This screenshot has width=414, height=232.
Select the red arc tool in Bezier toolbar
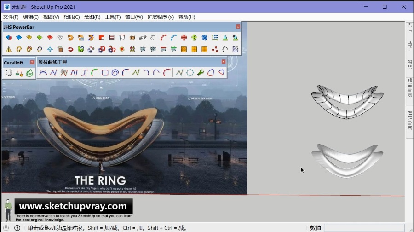[167, 72]
